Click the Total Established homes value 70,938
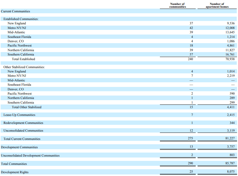The width and height of the screenshot is (238, 176). click(230, 59)
